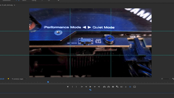
Task: Click the Extract button
Action: pos(108,87)
